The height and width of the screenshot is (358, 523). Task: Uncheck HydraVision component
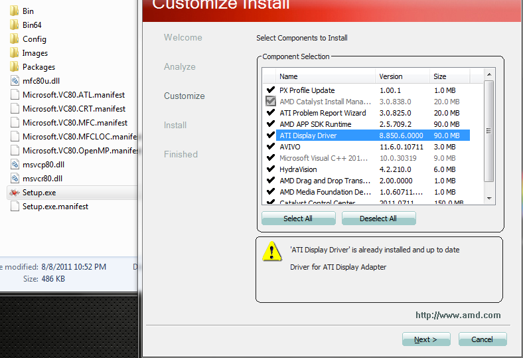pos(271,169)
